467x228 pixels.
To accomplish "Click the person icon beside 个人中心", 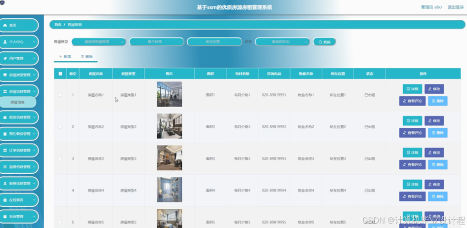I will click(x=5, y=42).
